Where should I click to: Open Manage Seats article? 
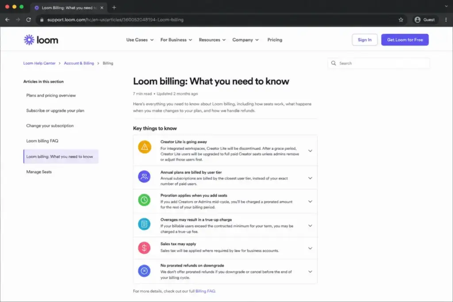click(x=39, y=172)
